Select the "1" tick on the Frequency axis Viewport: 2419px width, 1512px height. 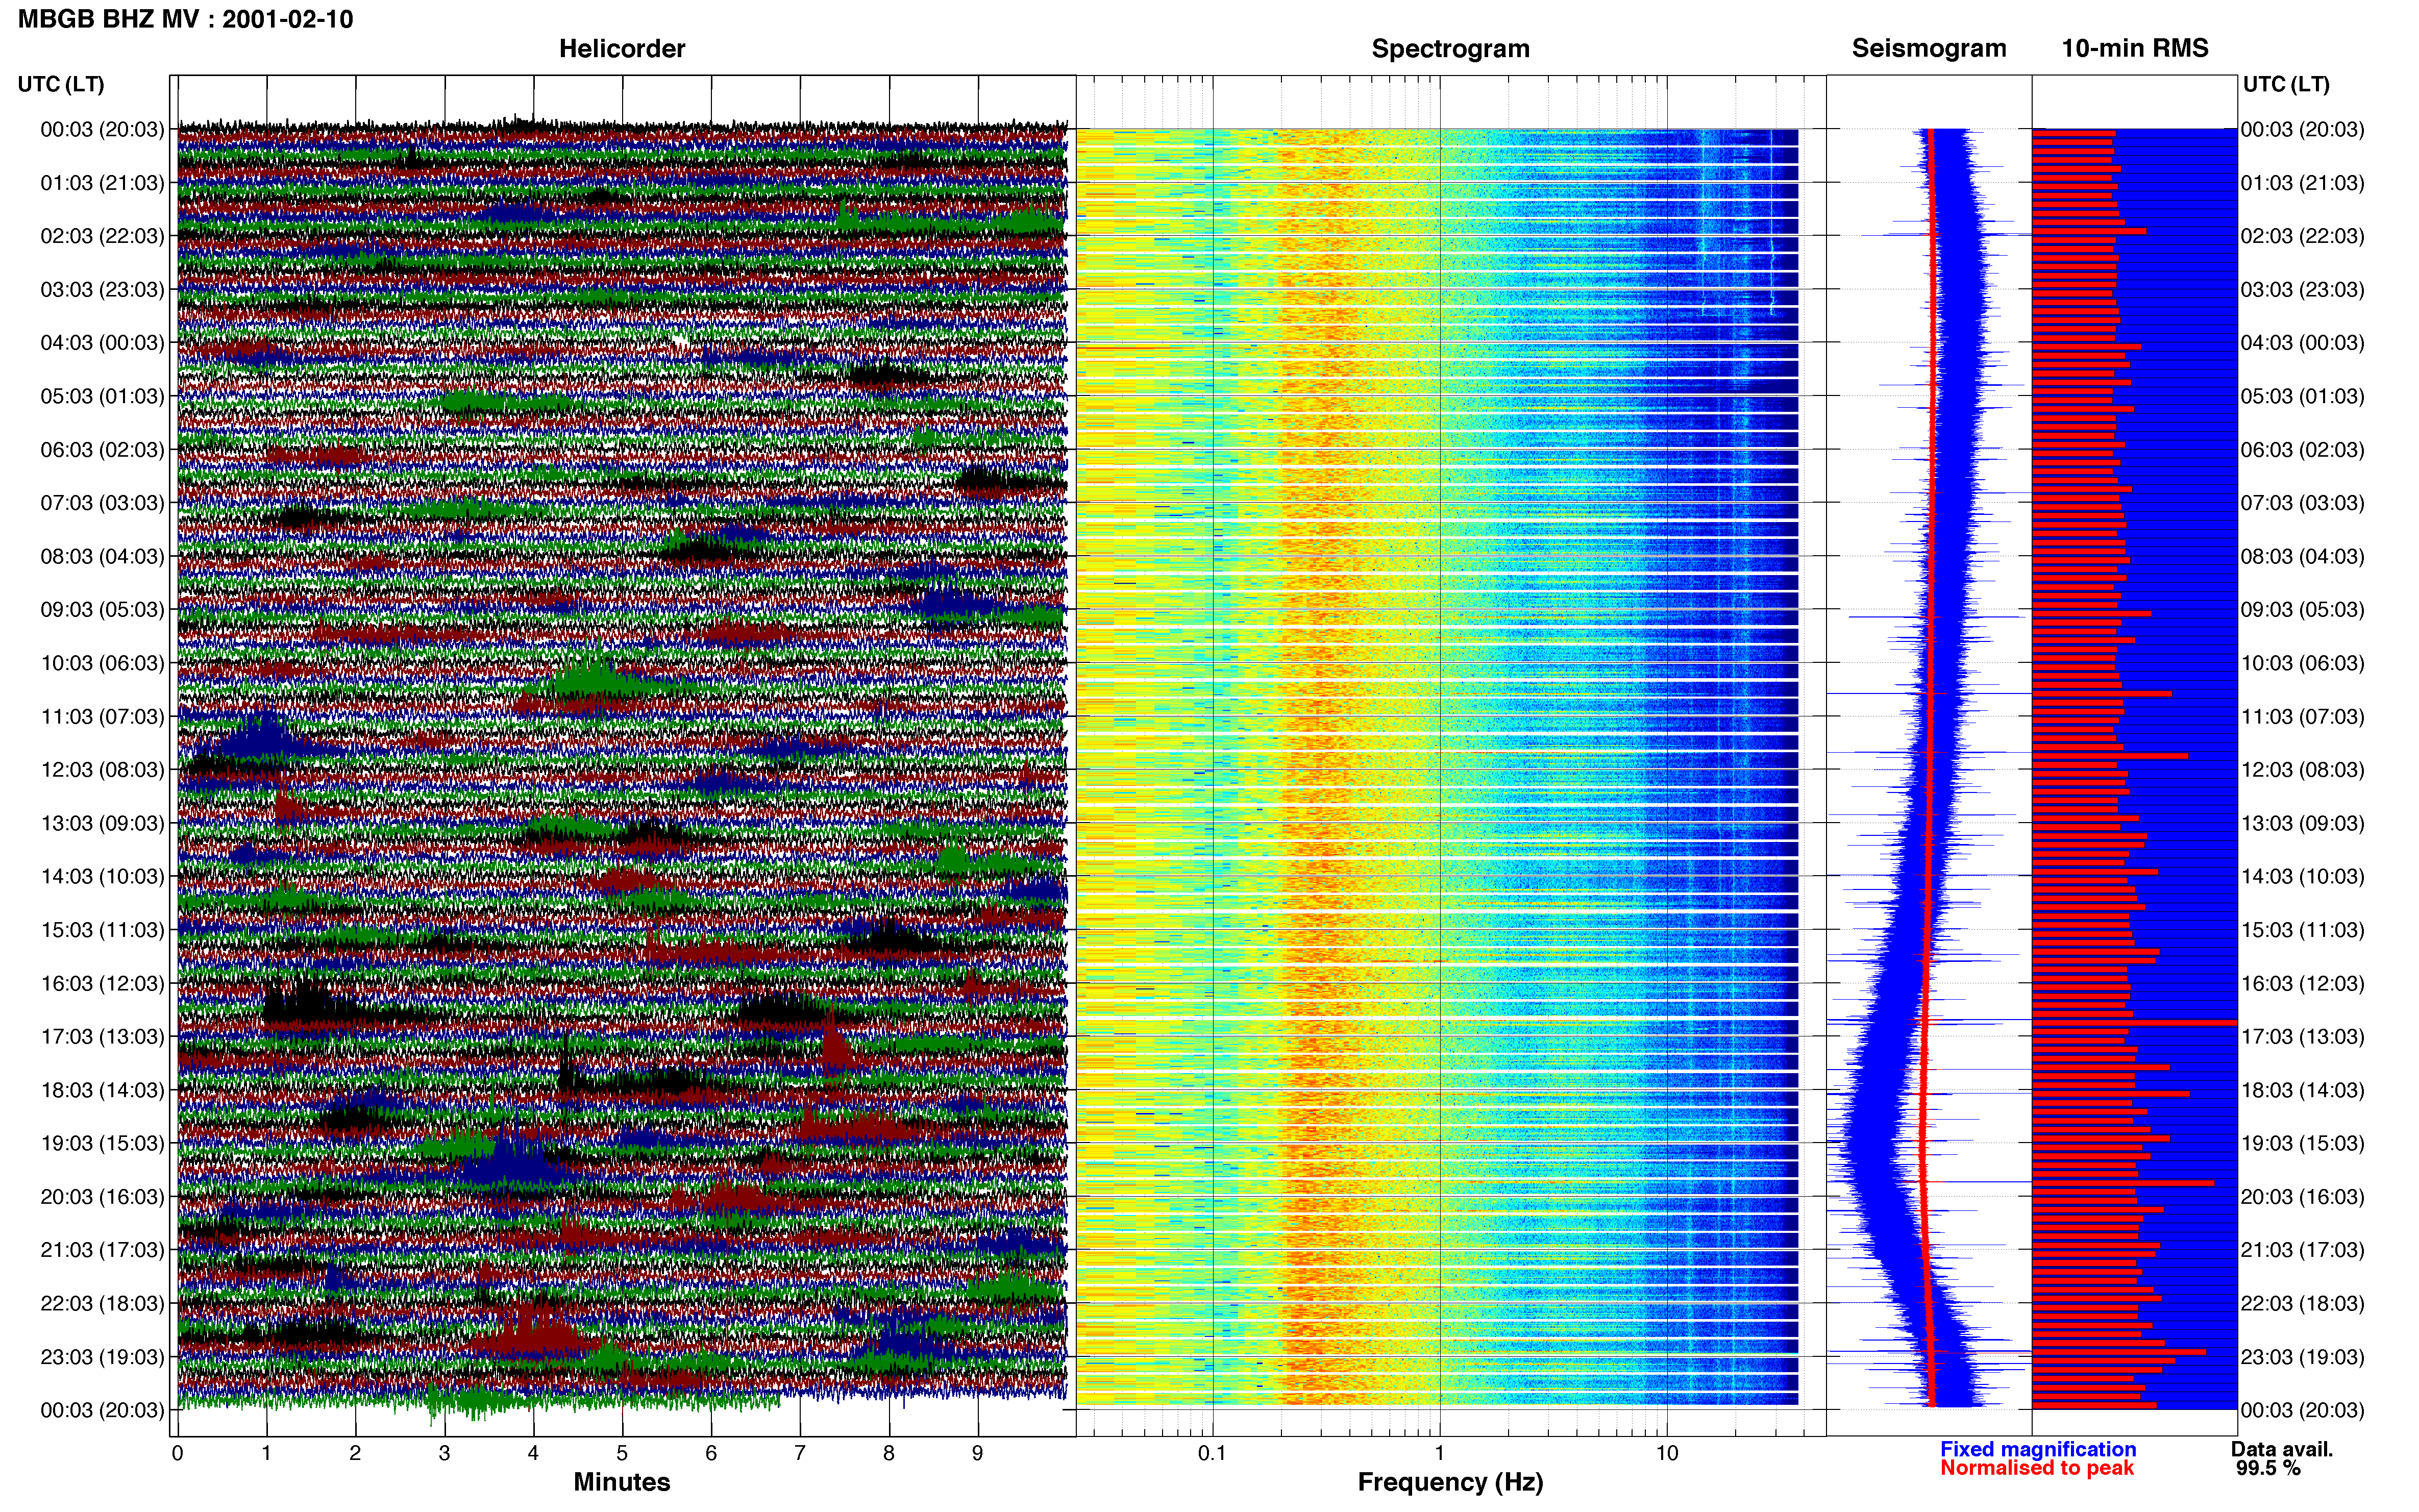click(x=1440, y=1453)
